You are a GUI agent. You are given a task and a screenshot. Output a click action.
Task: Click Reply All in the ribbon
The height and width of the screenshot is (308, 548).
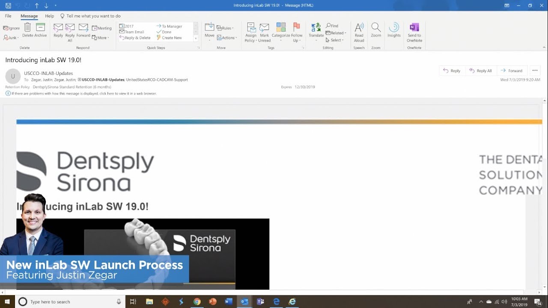coord(70,32)
